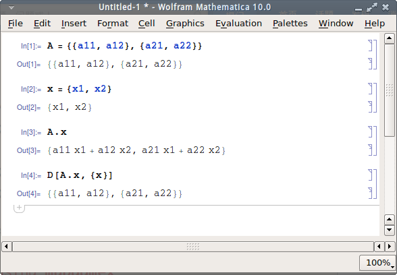Image resolution: width=397 pixels, height=275 pixels.
Task: Click the vertical scrollbar thumb
Action: (x=389, y=90)
